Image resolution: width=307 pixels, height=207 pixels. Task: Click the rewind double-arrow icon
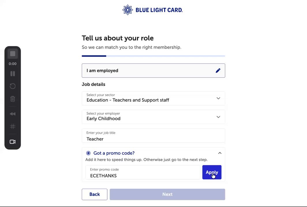[13, 114]
